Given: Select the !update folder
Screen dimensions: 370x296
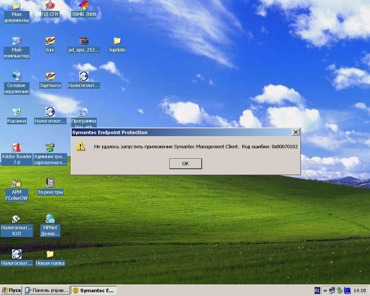Looking at the screenshot, I should coord(117,45).
